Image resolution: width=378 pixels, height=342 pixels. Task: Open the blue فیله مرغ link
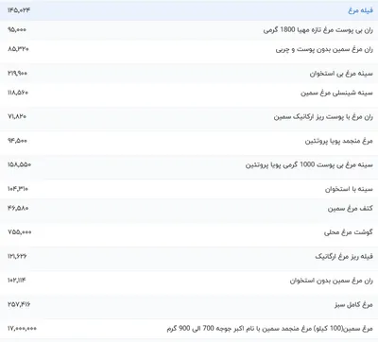[x=360, y=10]
